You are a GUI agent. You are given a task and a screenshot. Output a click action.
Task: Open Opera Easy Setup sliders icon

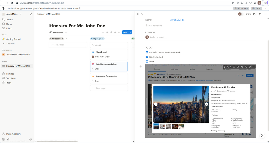pos(255,3)
